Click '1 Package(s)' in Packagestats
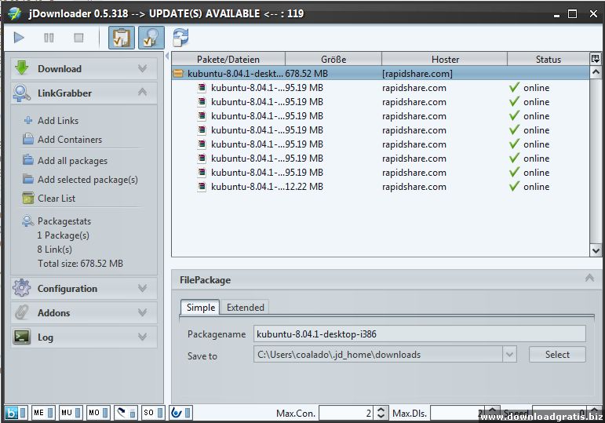Viewport: 605px width, 423px height. [63, 235]
